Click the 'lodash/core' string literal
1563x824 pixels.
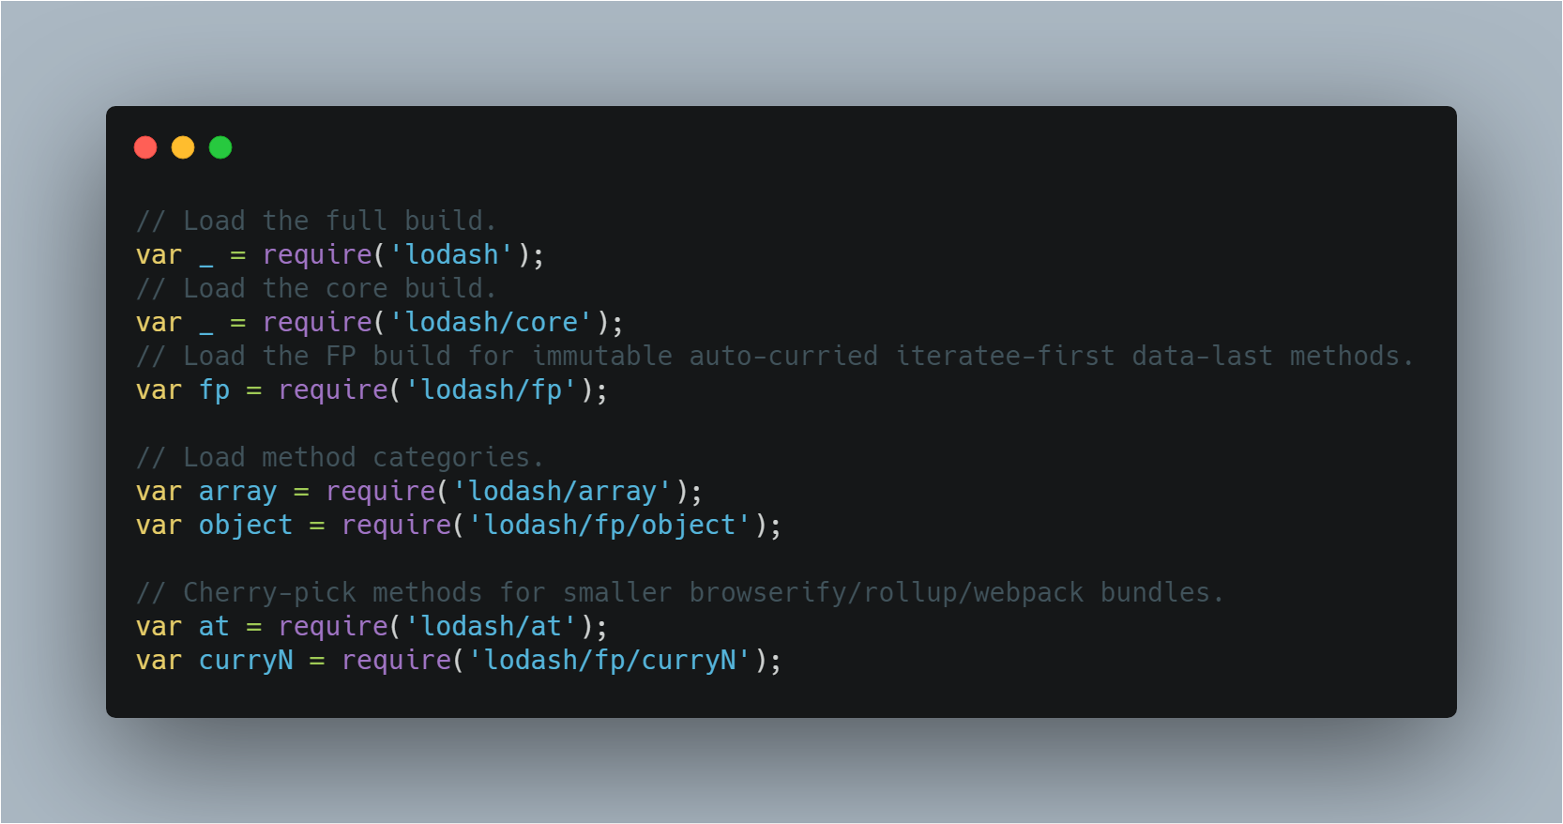[491, 322]
